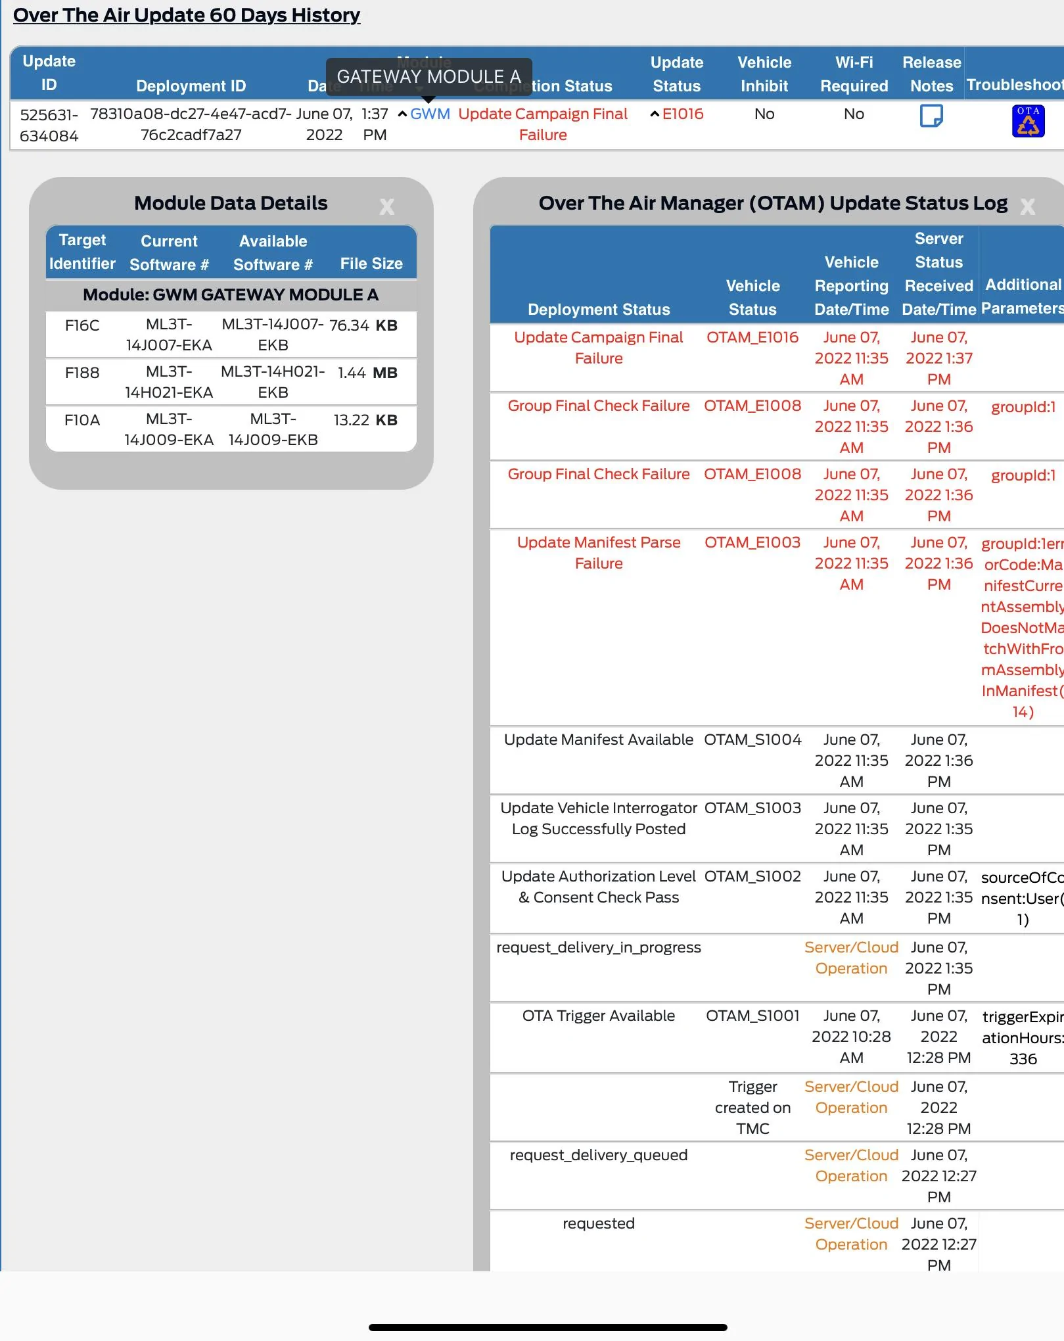This screenshot has height=1341, width=1064.
Task: Open the GWM module link
Action: point(430,114)
